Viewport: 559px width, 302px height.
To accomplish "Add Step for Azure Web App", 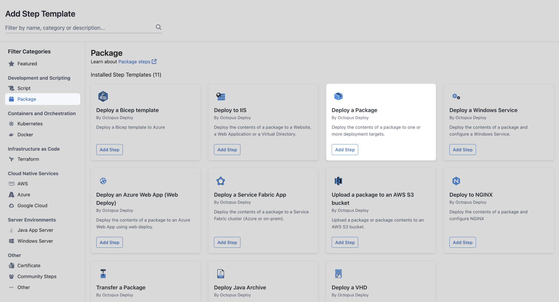I will (x=110, y=242).
